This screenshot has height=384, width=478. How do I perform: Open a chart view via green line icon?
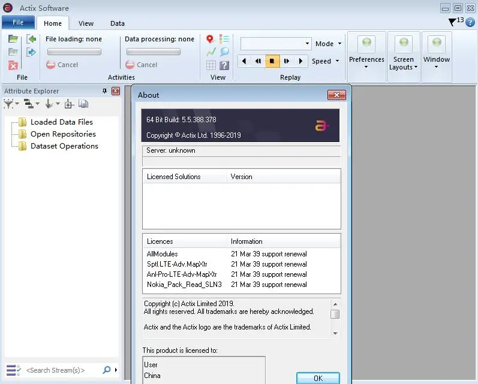pos(211,52)
